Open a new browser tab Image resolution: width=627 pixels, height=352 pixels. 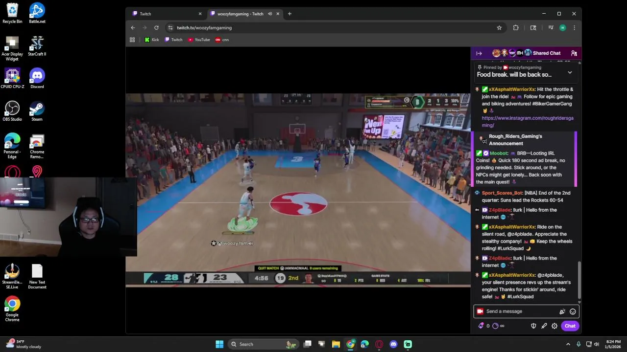[x=289, y=14]
